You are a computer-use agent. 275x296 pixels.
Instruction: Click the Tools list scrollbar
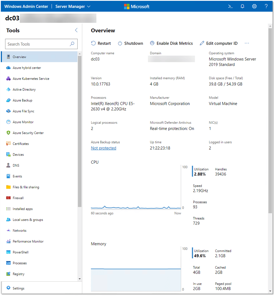click(80, 131)
